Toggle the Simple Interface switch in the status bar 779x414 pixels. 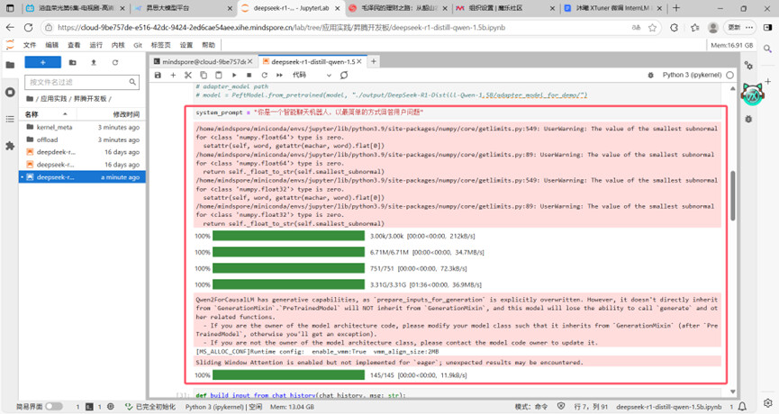54,407
